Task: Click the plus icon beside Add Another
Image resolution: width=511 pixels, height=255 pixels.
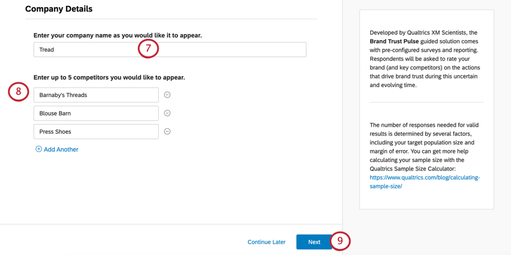Action: pos(38,149)
